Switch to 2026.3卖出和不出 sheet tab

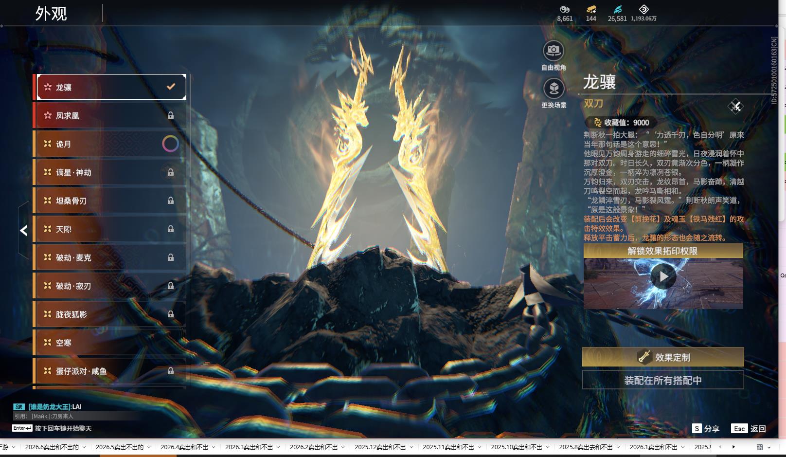click(x=249, y=447)
